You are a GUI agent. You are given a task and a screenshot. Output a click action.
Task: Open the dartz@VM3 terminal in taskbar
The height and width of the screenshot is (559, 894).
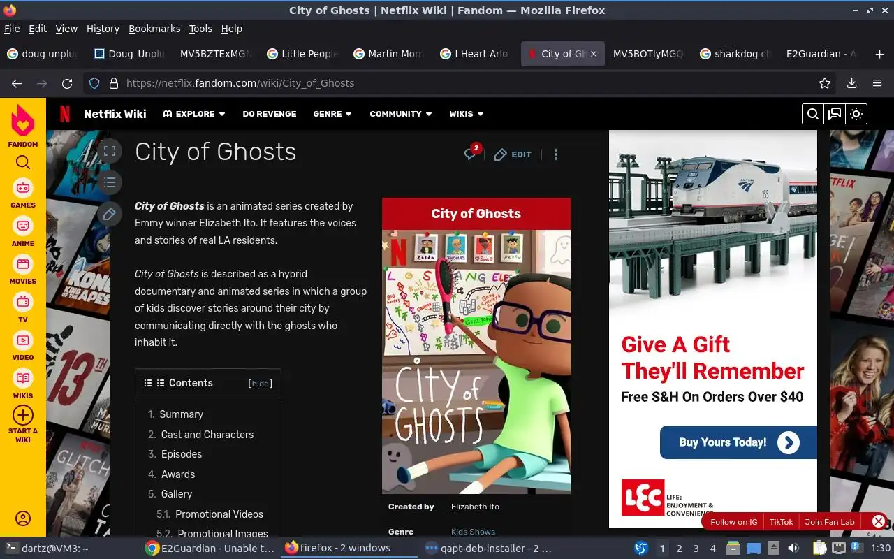tap(47, 549)
